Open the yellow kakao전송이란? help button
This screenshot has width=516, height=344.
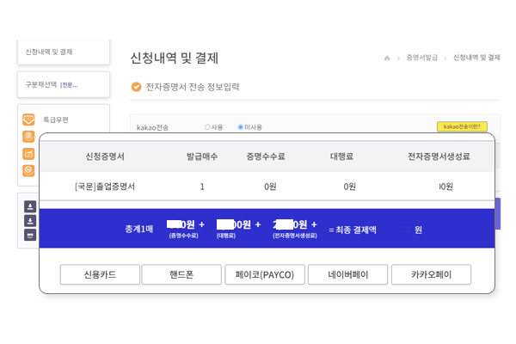tap(462, 126)
